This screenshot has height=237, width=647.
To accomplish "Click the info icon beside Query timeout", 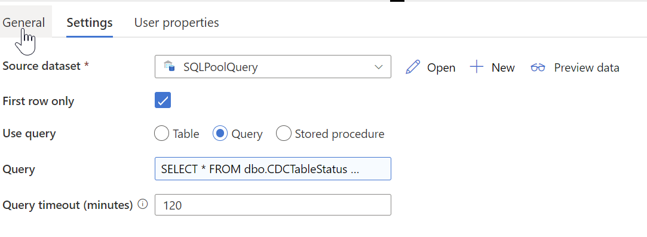I will (x=142, y=204).
